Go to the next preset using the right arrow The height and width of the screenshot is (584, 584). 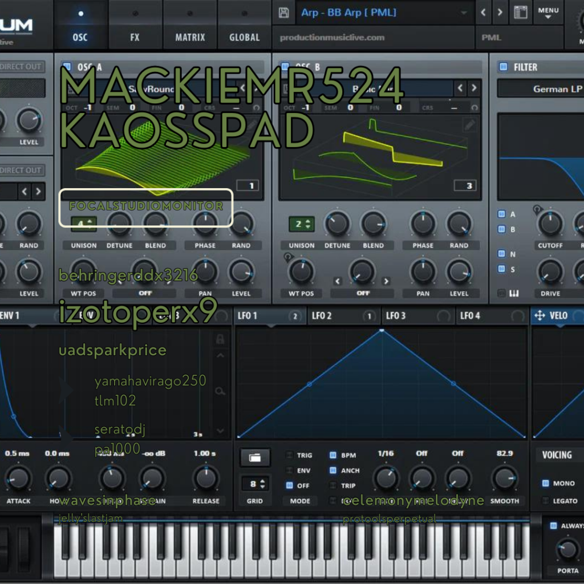[x=500, y=13]
